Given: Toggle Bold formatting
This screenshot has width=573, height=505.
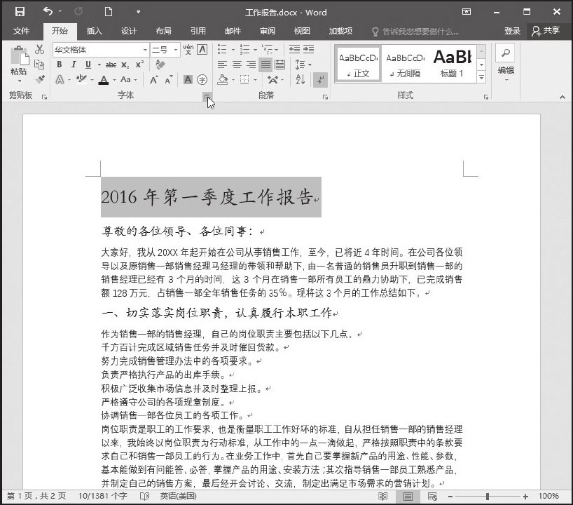Looking at the screenshot, I should tap(60, 65).
